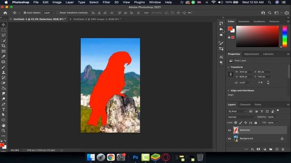Toggle lock position

click(x=246, y=123)
